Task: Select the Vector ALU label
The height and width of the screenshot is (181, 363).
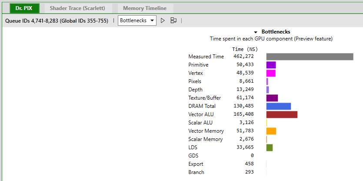Action: coord(201,114)
